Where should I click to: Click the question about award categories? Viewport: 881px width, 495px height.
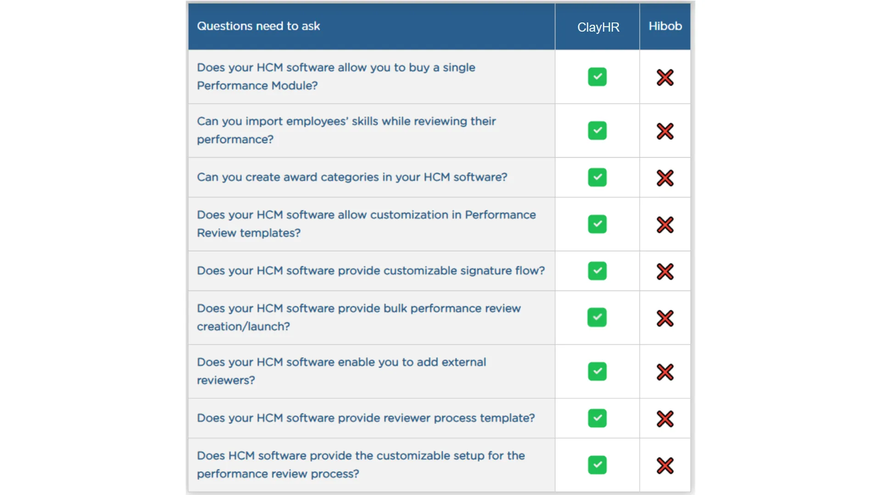(x=352, y=177)
